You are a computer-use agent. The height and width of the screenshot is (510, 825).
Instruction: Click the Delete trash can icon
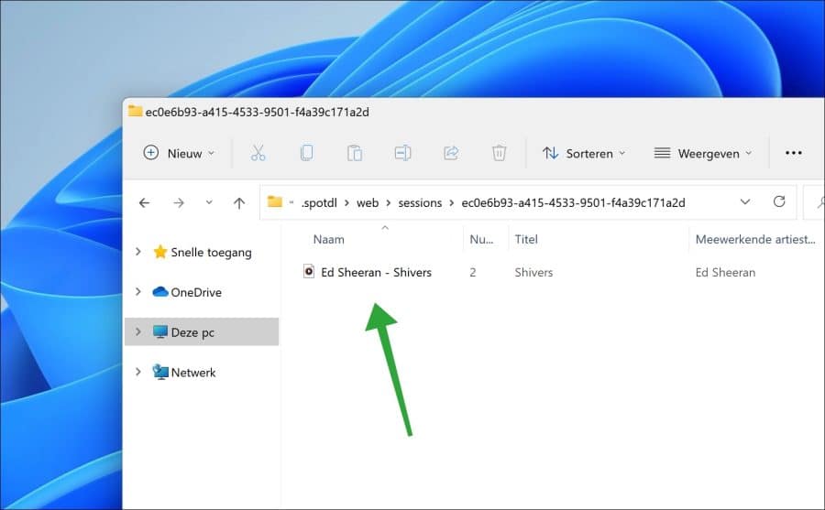coord(499,154)
